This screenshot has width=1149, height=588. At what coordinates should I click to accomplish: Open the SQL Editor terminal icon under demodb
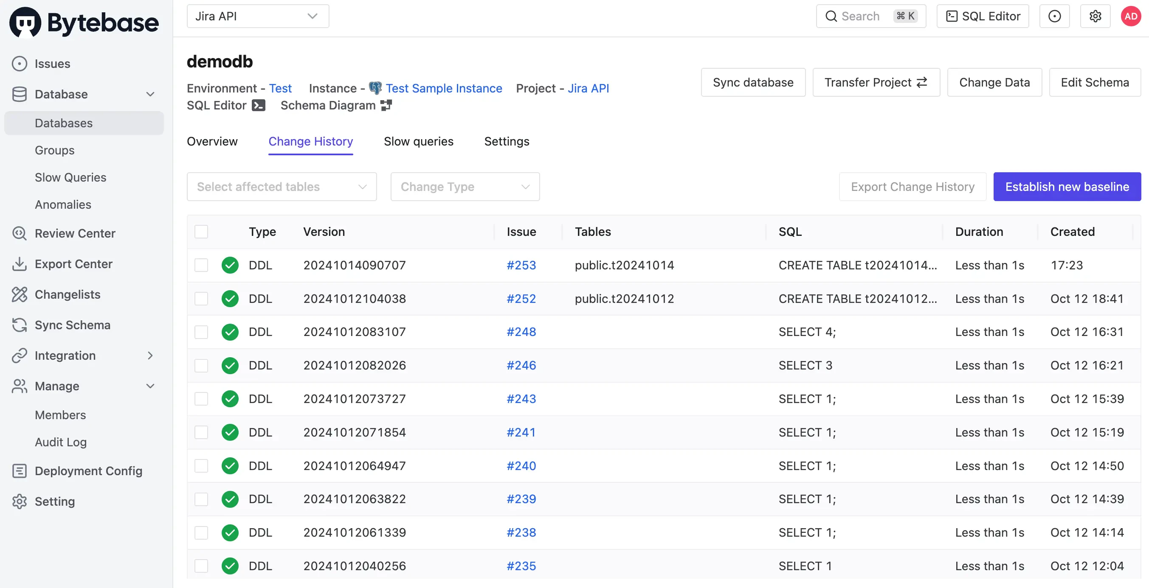(258, 106)
